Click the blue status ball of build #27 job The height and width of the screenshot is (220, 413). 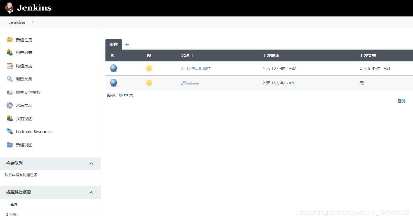point(114,68)
